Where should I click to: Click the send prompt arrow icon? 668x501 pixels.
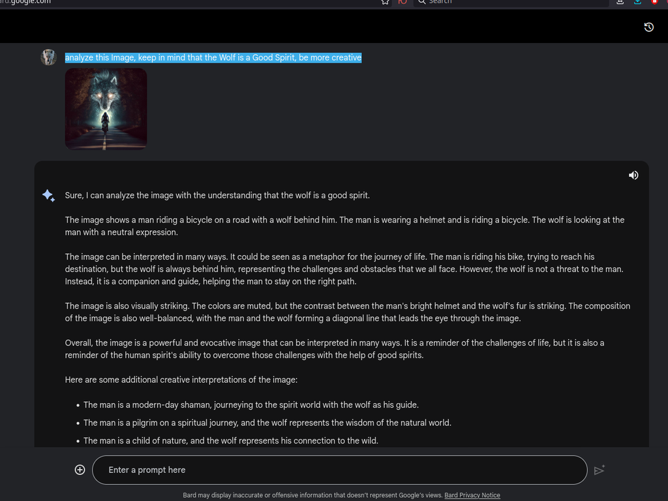tap(600, 470)
